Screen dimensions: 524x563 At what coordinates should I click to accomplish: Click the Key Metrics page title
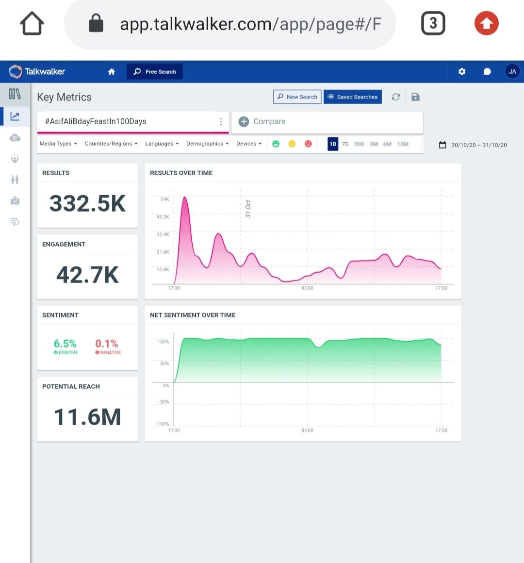click(64, 97)
